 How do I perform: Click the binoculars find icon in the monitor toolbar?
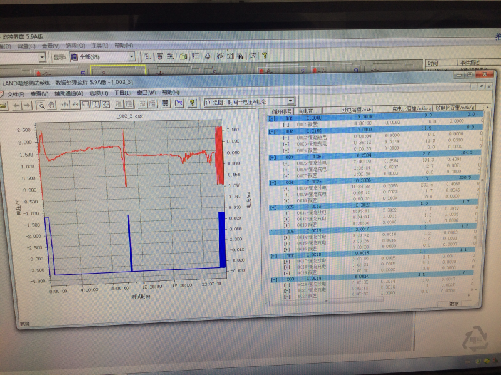[x=240, y=56]
